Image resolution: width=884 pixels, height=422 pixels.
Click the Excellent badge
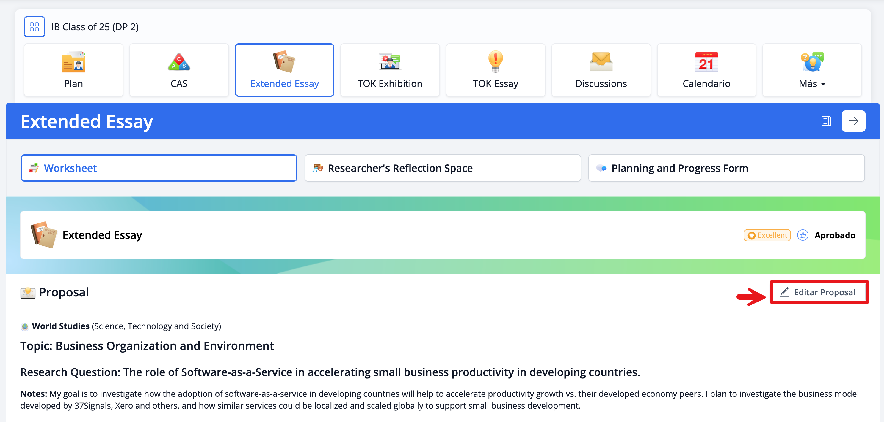[x=767, y=235]
